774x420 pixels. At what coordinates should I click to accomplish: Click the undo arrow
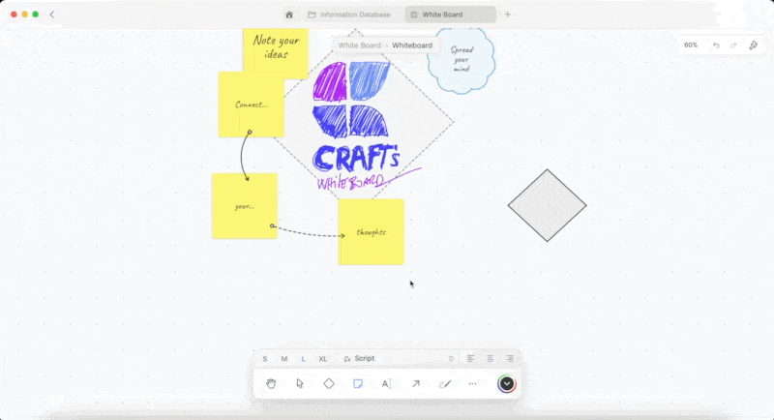click(x=716, y=45)
